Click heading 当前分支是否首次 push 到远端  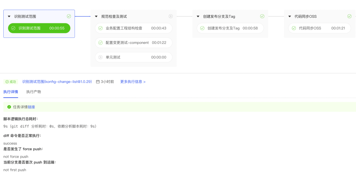tap(30, 162)
